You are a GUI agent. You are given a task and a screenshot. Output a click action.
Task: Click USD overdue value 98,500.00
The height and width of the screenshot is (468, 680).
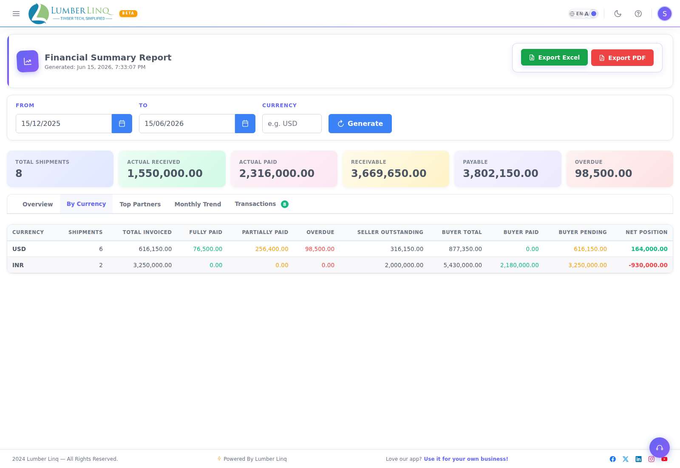(320, 249)
